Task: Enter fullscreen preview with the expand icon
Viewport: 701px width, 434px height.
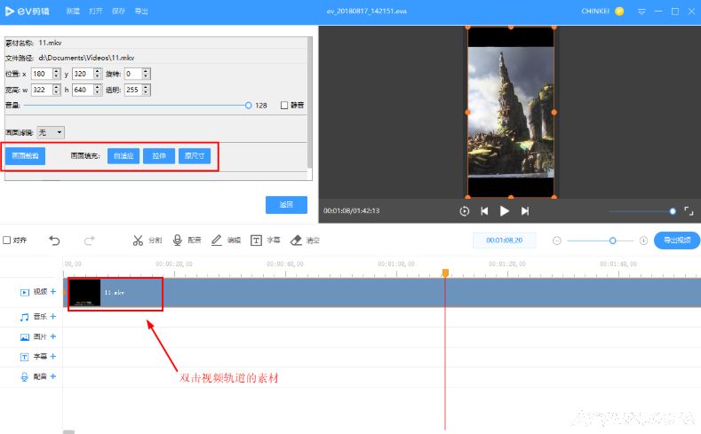Action: tap(689, 211)
